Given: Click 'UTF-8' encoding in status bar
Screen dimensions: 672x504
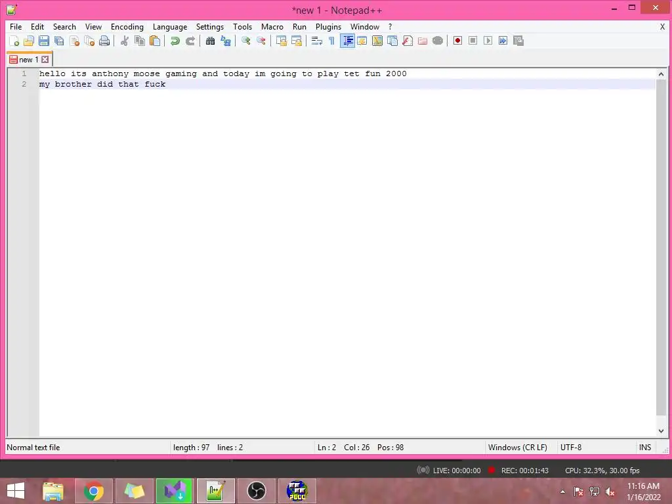Looking at the screenshot, I should pyautogui.click(x=571, y=448).
